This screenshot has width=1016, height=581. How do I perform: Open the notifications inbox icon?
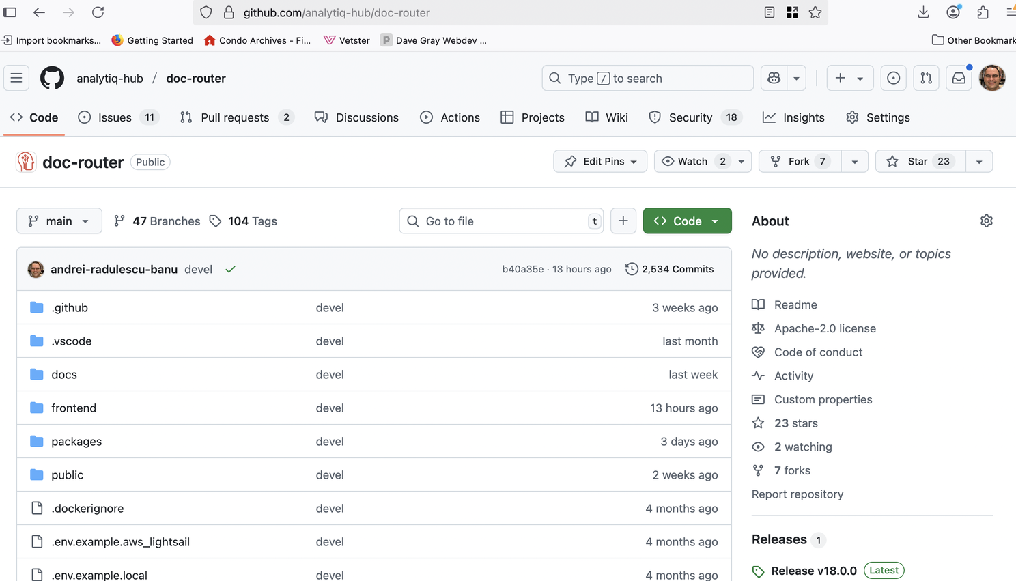pos(959,78)
